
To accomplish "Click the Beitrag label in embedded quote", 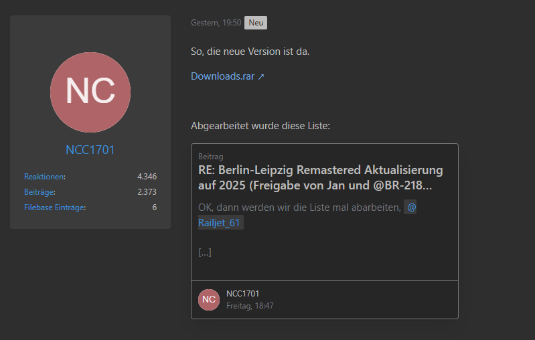I will tap(210, 157).
